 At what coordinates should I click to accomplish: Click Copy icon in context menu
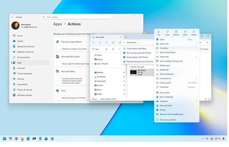[x=167, y=32]
